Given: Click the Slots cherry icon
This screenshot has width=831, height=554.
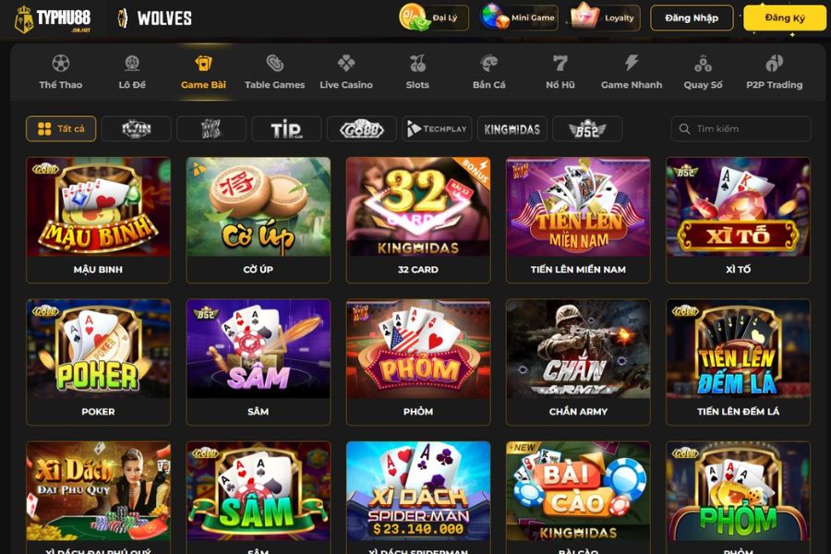Looking at the screenshot, I should 417,64.
